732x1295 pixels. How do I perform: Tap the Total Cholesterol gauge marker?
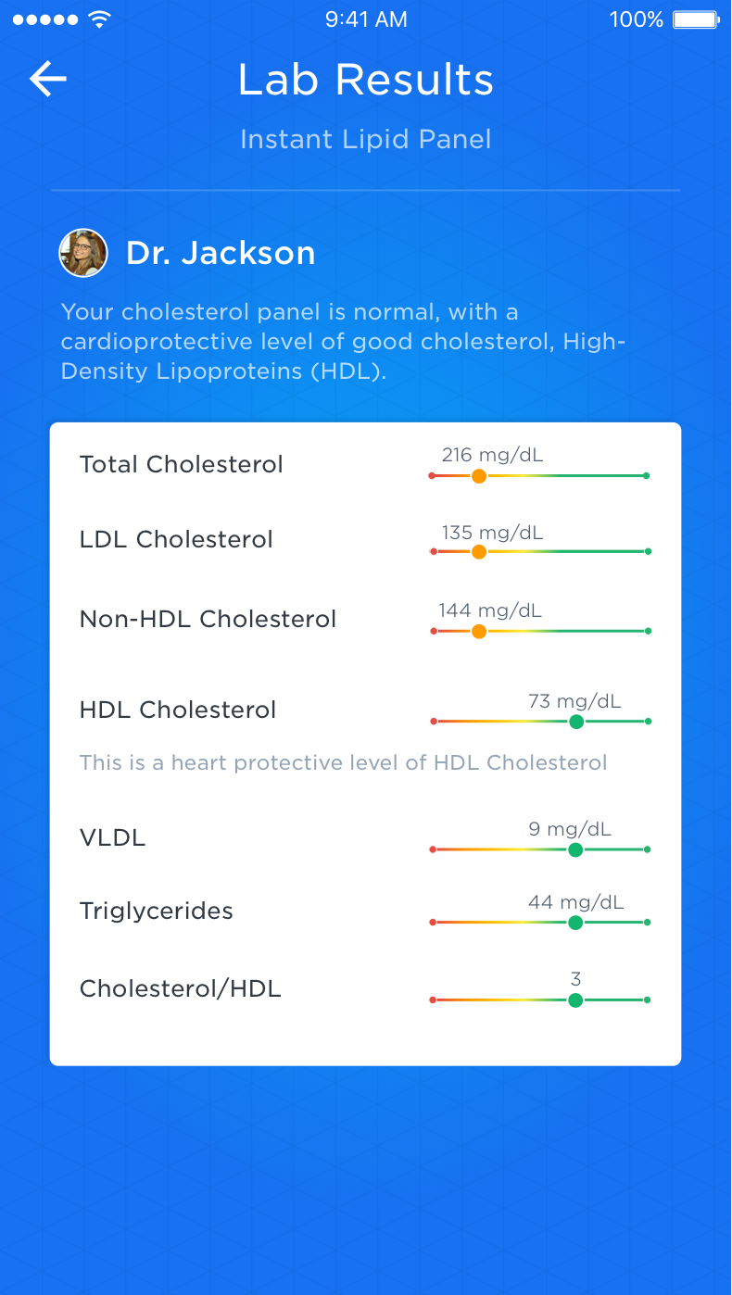tap(479, 475)
